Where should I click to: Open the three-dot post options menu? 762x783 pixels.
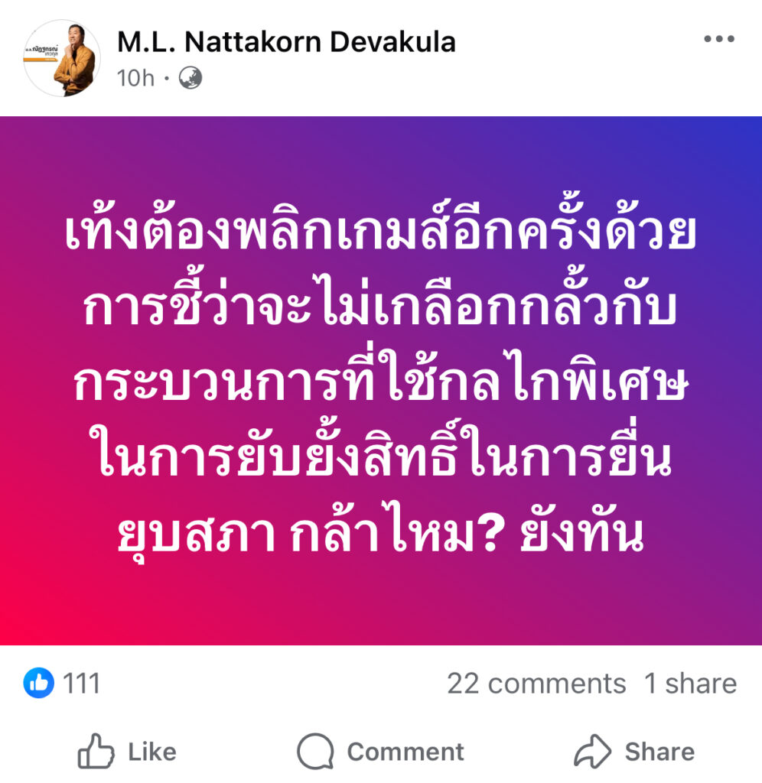coord(718,39)
